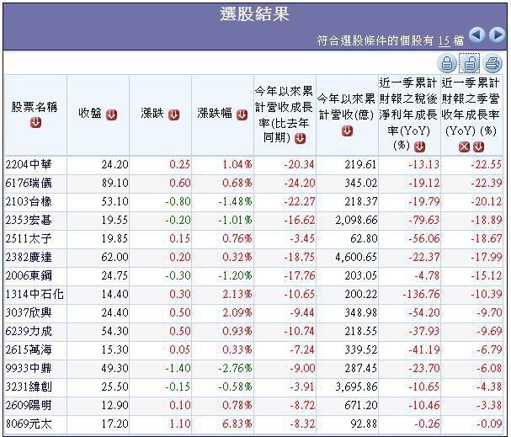This screenshot has width=511, height=437.
Task: Click the open padlock unlock icon
Action: click(469, 63)
